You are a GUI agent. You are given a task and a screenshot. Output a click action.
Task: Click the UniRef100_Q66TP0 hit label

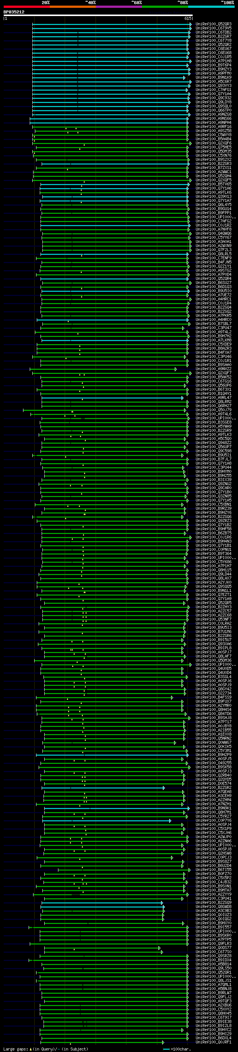tap(213, 110)
